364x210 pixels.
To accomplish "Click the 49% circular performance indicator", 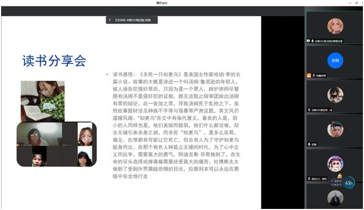I will point(349,183).
